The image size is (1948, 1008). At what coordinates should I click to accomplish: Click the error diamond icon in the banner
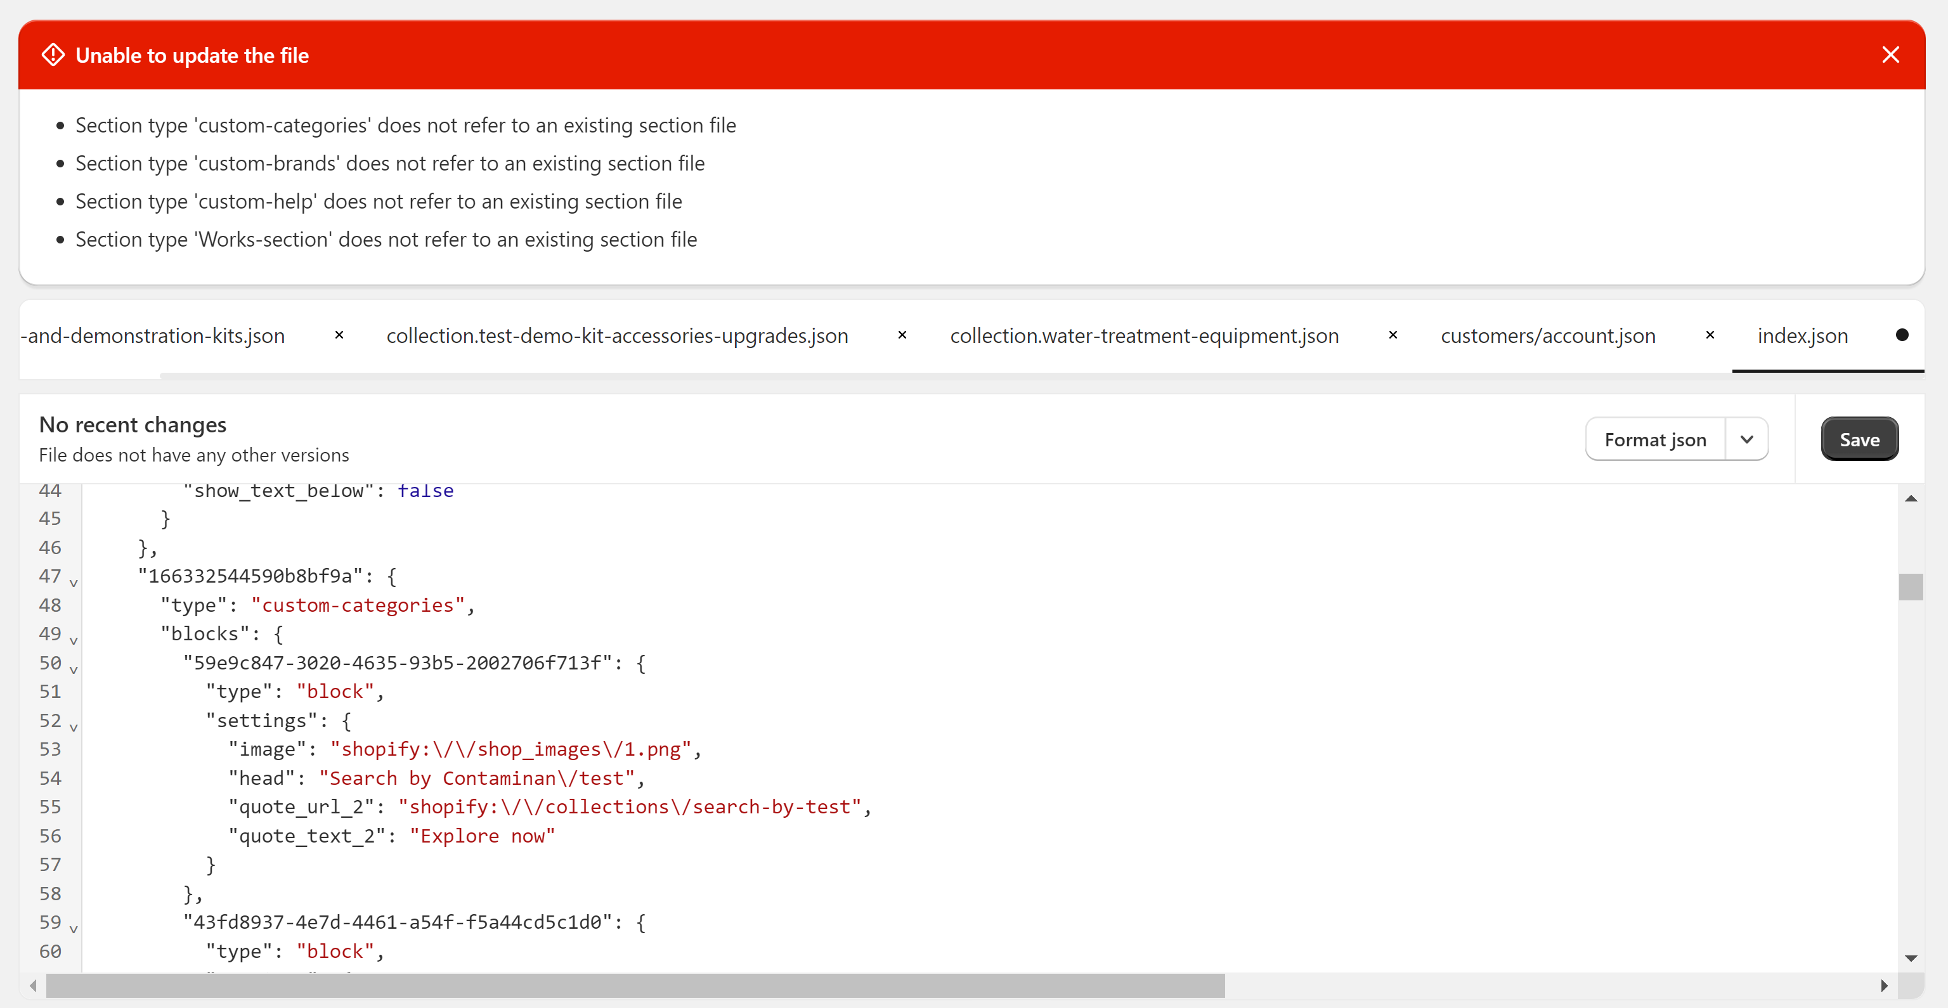[53, 55]
